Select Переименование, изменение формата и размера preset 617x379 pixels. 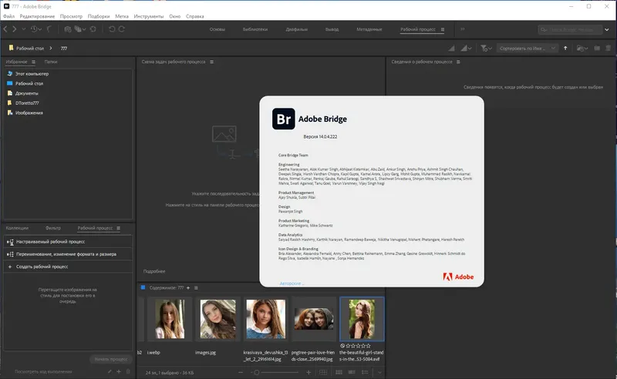coord(68,254)
